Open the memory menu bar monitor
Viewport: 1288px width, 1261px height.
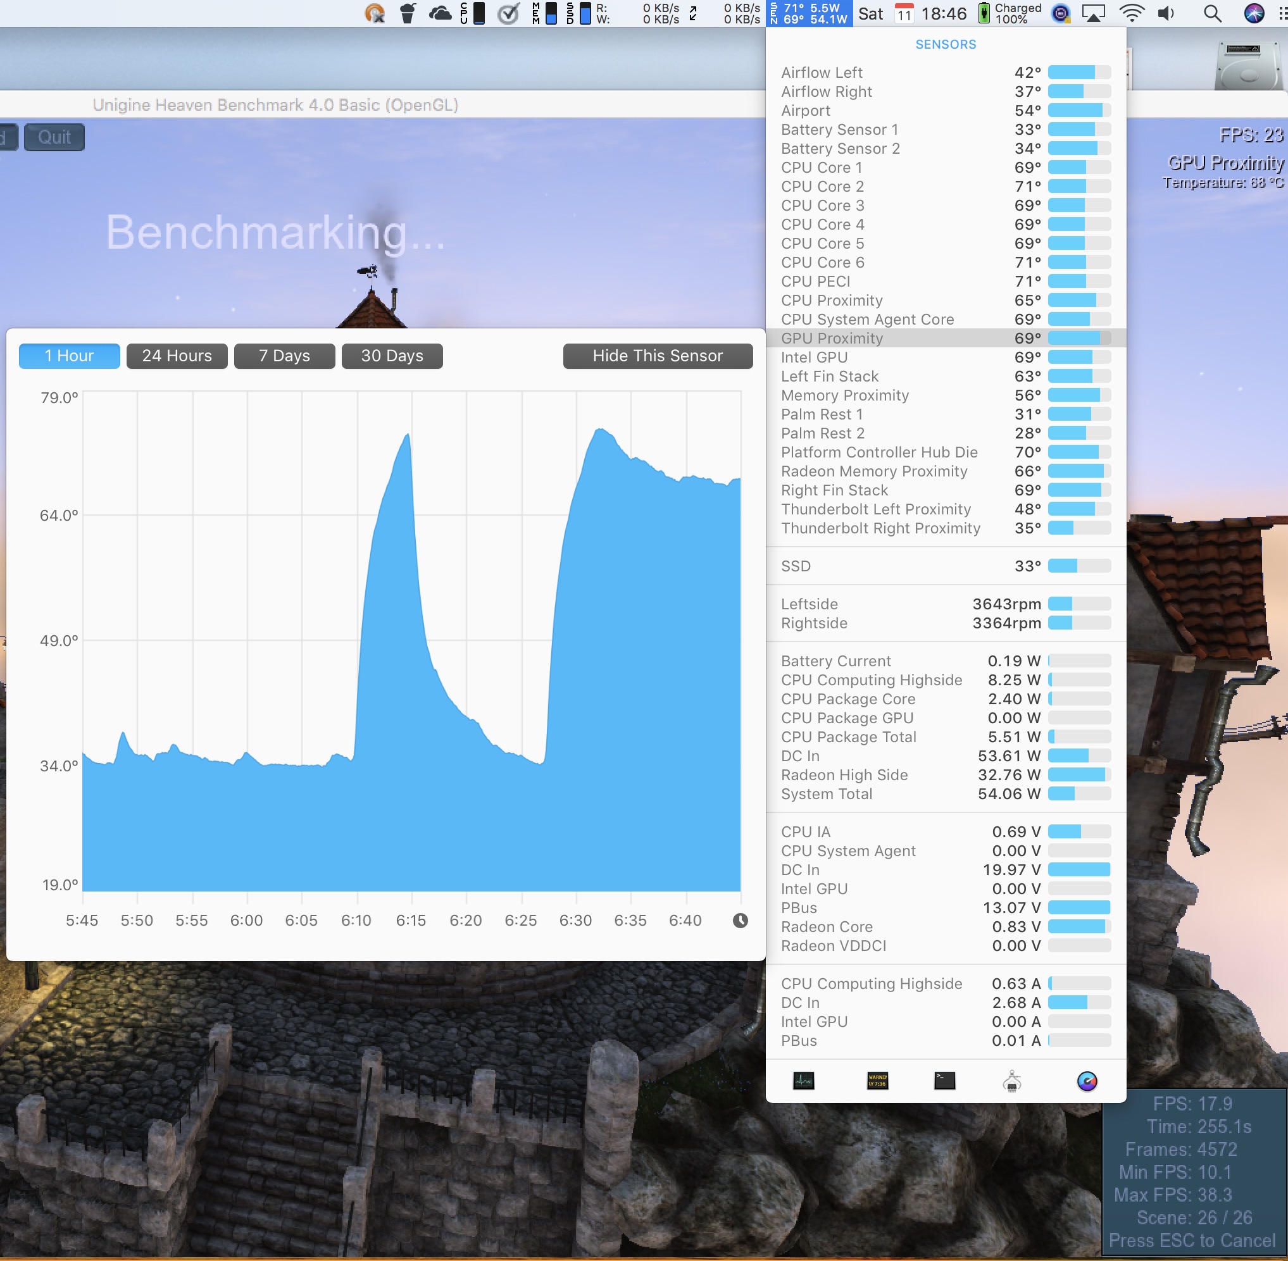tap(544, 13)
